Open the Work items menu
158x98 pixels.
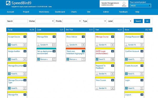[44, 12]
